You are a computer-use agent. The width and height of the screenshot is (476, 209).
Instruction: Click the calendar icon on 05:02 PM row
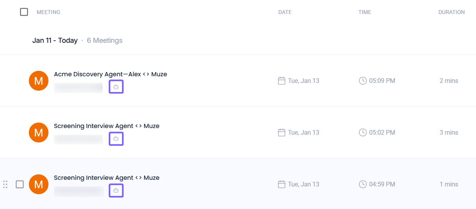(282, 133)
